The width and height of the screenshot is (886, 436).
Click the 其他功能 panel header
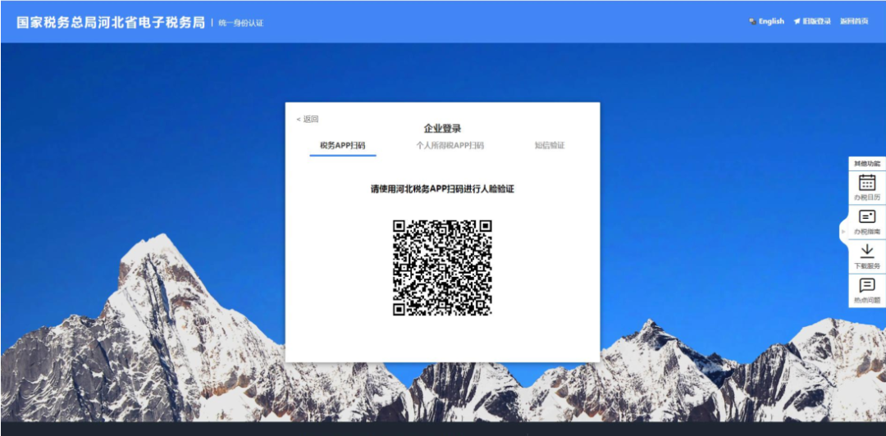click(867, 163)
